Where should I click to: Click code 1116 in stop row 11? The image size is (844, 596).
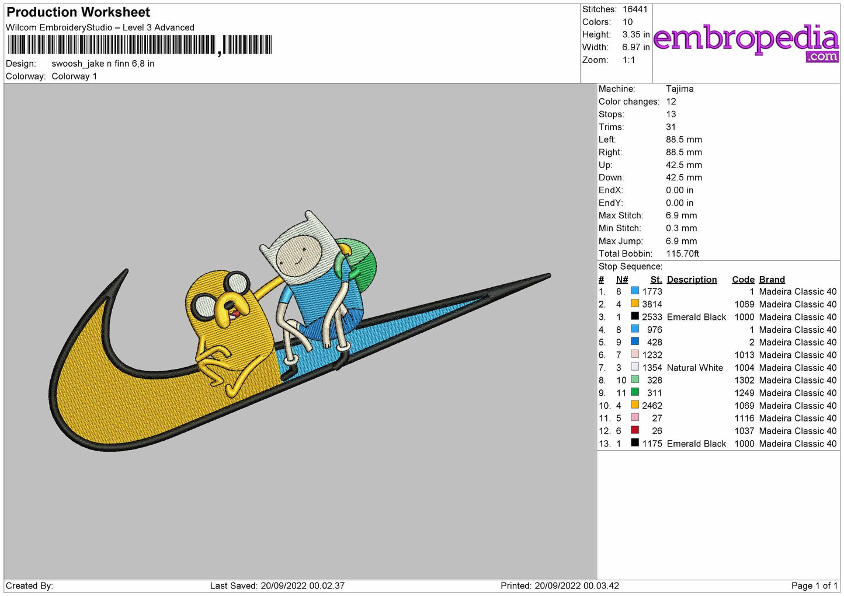[x=745, y=418]
